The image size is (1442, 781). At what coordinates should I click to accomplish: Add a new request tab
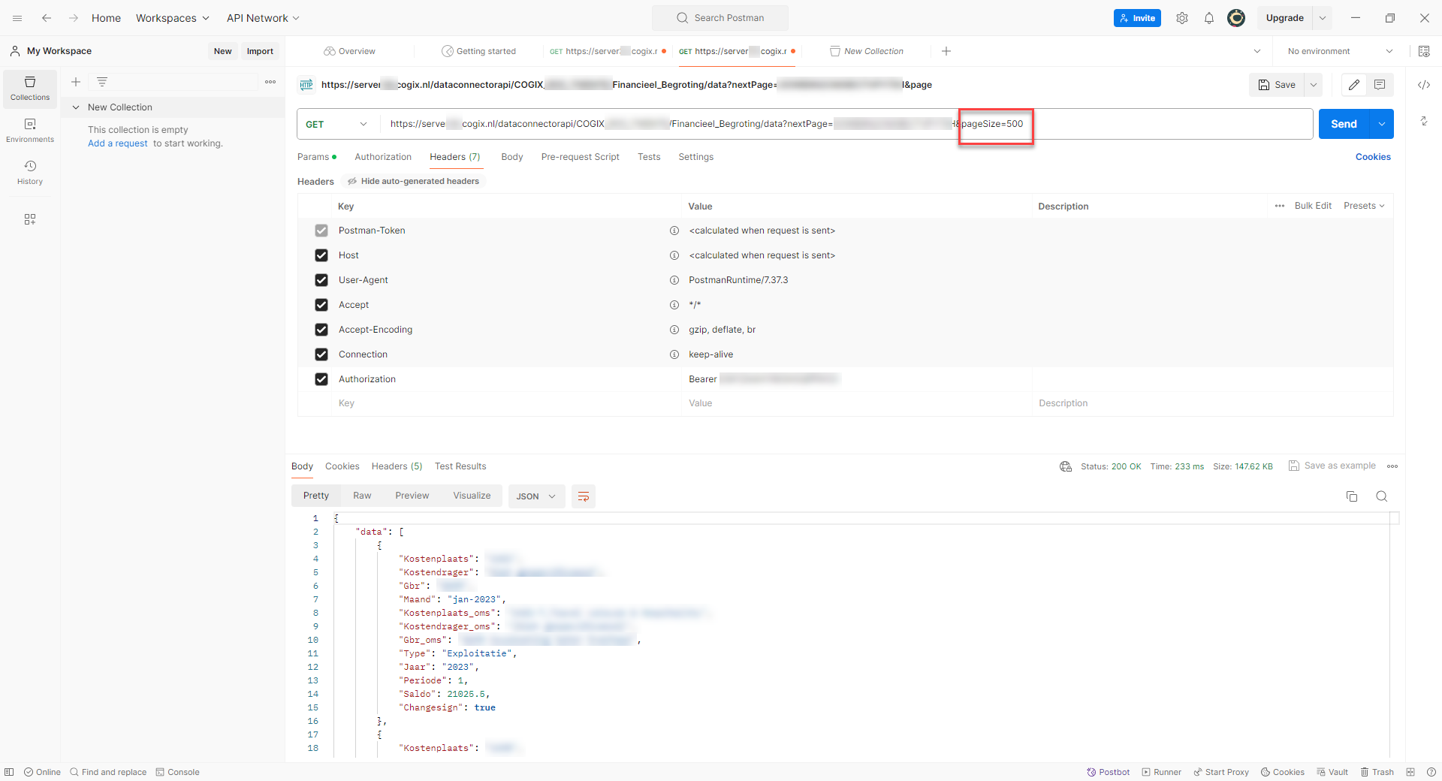[x=946, y=51]
